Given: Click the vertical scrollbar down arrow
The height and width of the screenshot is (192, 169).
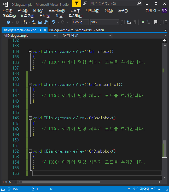Looking at the screenshot, I should 165,177.
